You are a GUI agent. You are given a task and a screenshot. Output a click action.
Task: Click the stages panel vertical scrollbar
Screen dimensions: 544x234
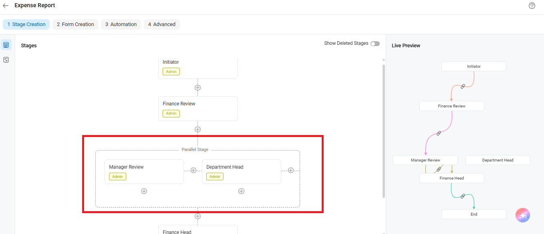click(x=384, y=131)
